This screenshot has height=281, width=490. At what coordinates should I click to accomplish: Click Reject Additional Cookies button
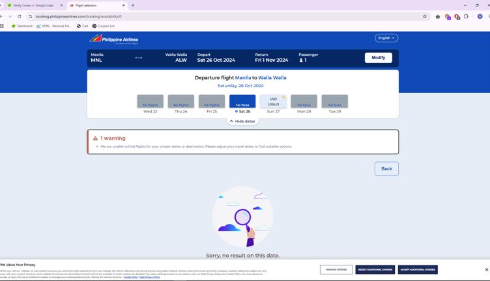pyautogui.click(x=375, y=269)
